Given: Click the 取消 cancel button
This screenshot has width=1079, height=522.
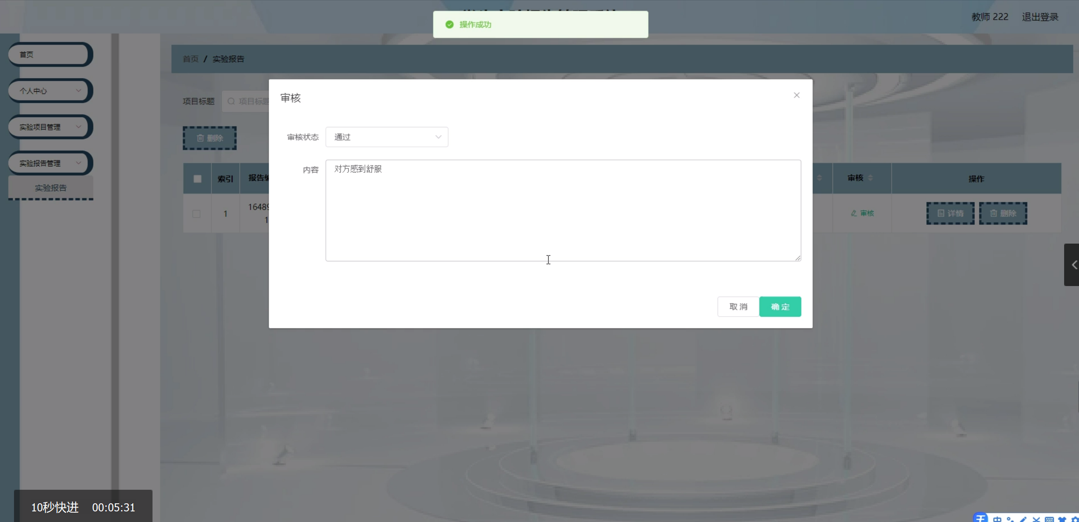Looking at the screenshot, I should coord(738,306).
